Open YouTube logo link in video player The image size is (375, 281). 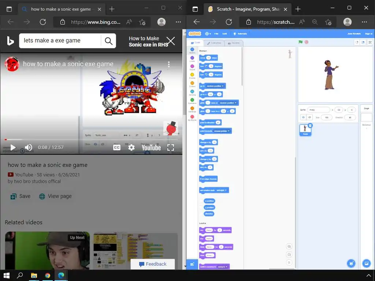151,148
